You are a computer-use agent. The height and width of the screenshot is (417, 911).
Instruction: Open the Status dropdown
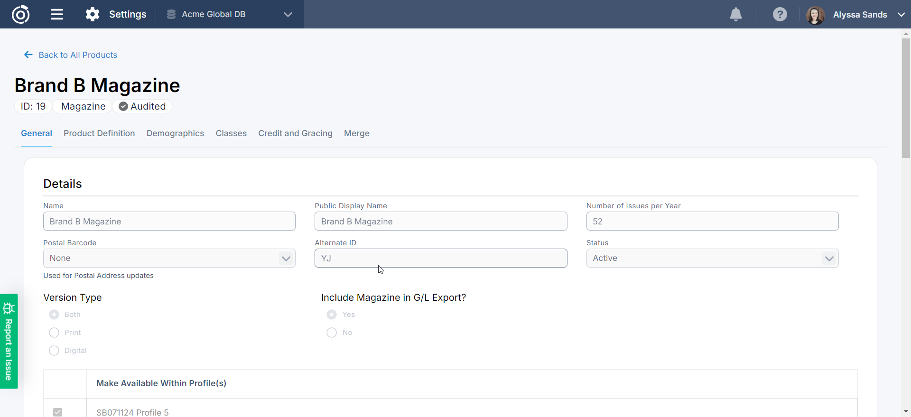point(712,258)
